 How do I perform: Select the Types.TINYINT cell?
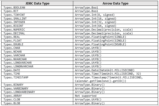[14, 15]
